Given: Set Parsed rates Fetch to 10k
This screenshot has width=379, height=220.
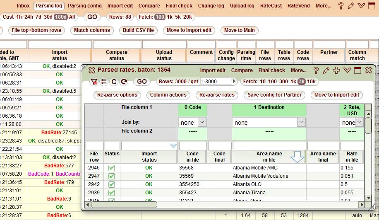Looking at the screenshot, I should tap(311, 82).
